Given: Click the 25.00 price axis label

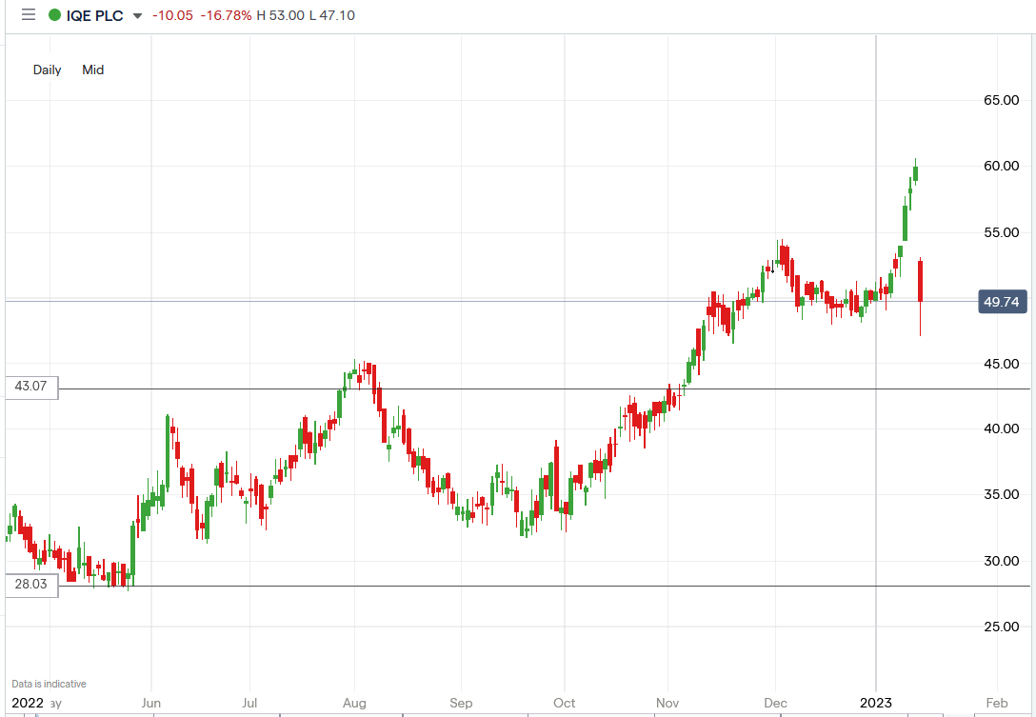Looking at the screenshot, I should pos(1001,627).
